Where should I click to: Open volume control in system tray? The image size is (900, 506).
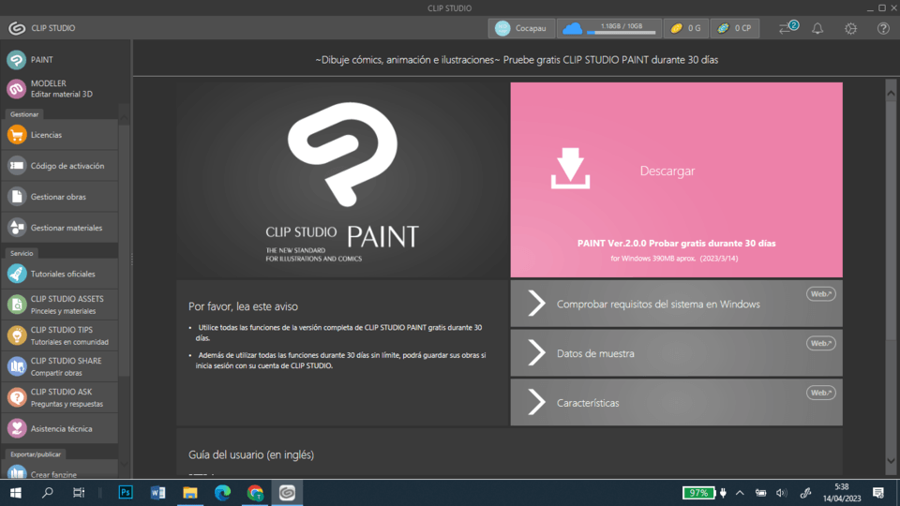781,493
